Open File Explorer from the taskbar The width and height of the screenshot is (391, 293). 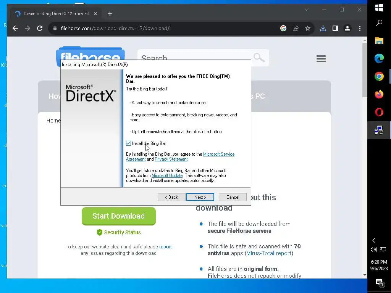click(x=379, y=40)
